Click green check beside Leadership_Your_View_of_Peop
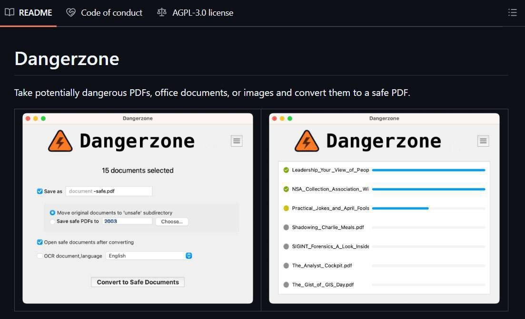525x319 pixels. pos(286,170)
